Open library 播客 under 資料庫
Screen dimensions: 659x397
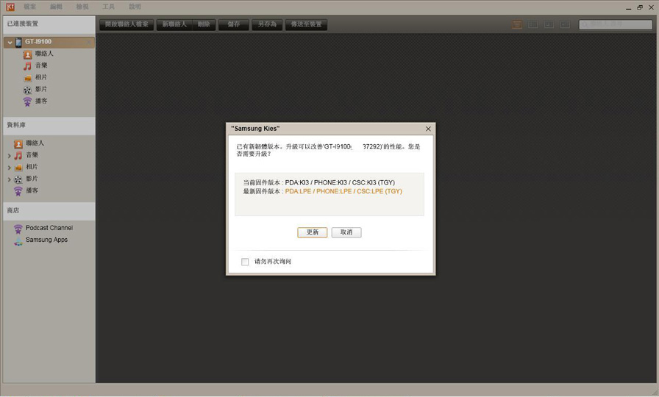(x=26, y=190)
